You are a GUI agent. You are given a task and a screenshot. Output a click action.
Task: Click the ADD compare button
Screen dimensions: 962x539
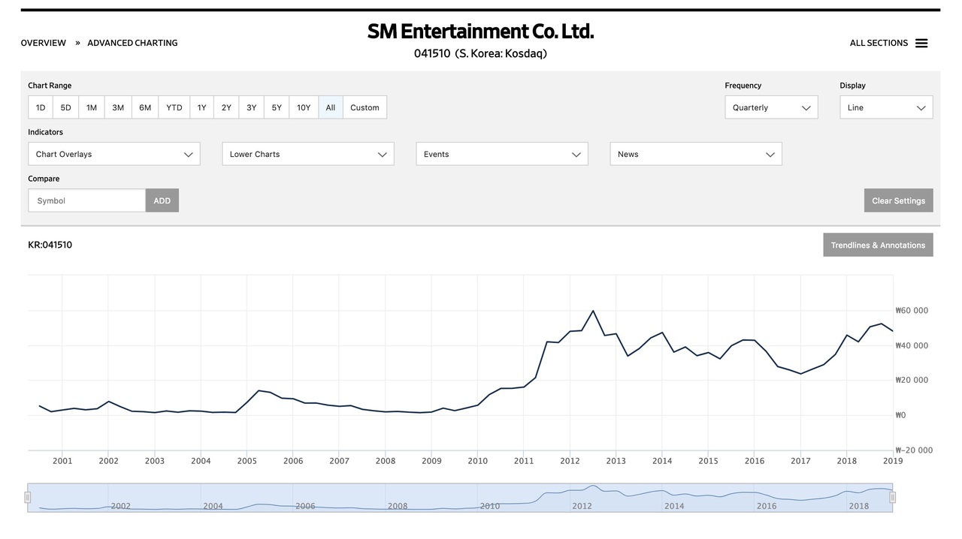click(162, 200)
